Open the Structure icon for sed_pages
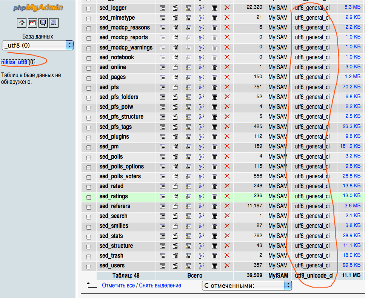 tap(176, 77)
